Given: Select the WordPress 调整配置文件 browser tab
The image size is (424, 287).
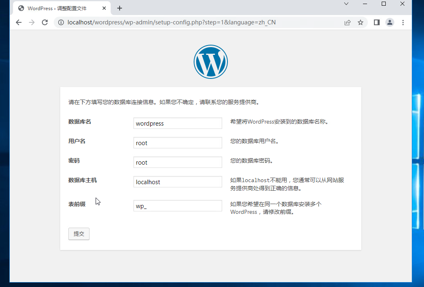Looking at the screenshot, I should pyautogui.click(x=57, y=8).
